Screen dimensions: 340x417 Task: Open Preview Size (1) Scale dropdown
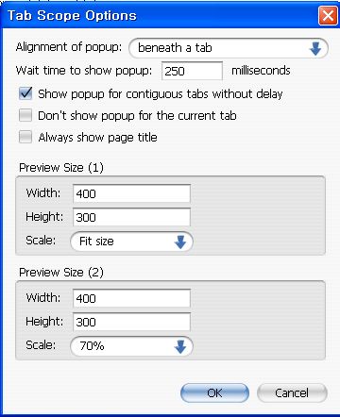click(x=131, y=242)
